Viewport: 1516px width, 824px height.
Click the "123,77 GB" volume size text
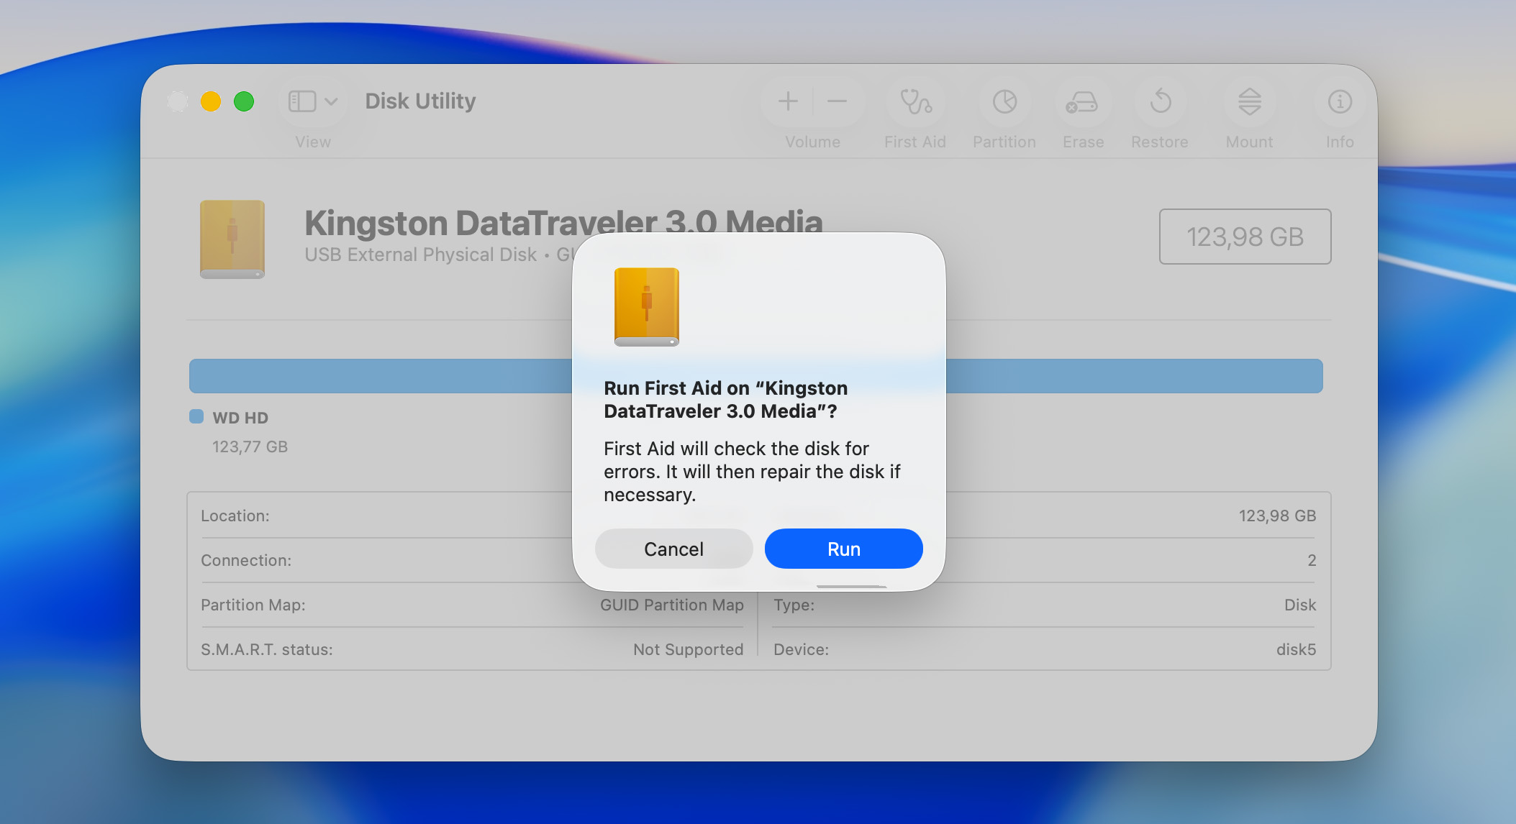point(250,447)
